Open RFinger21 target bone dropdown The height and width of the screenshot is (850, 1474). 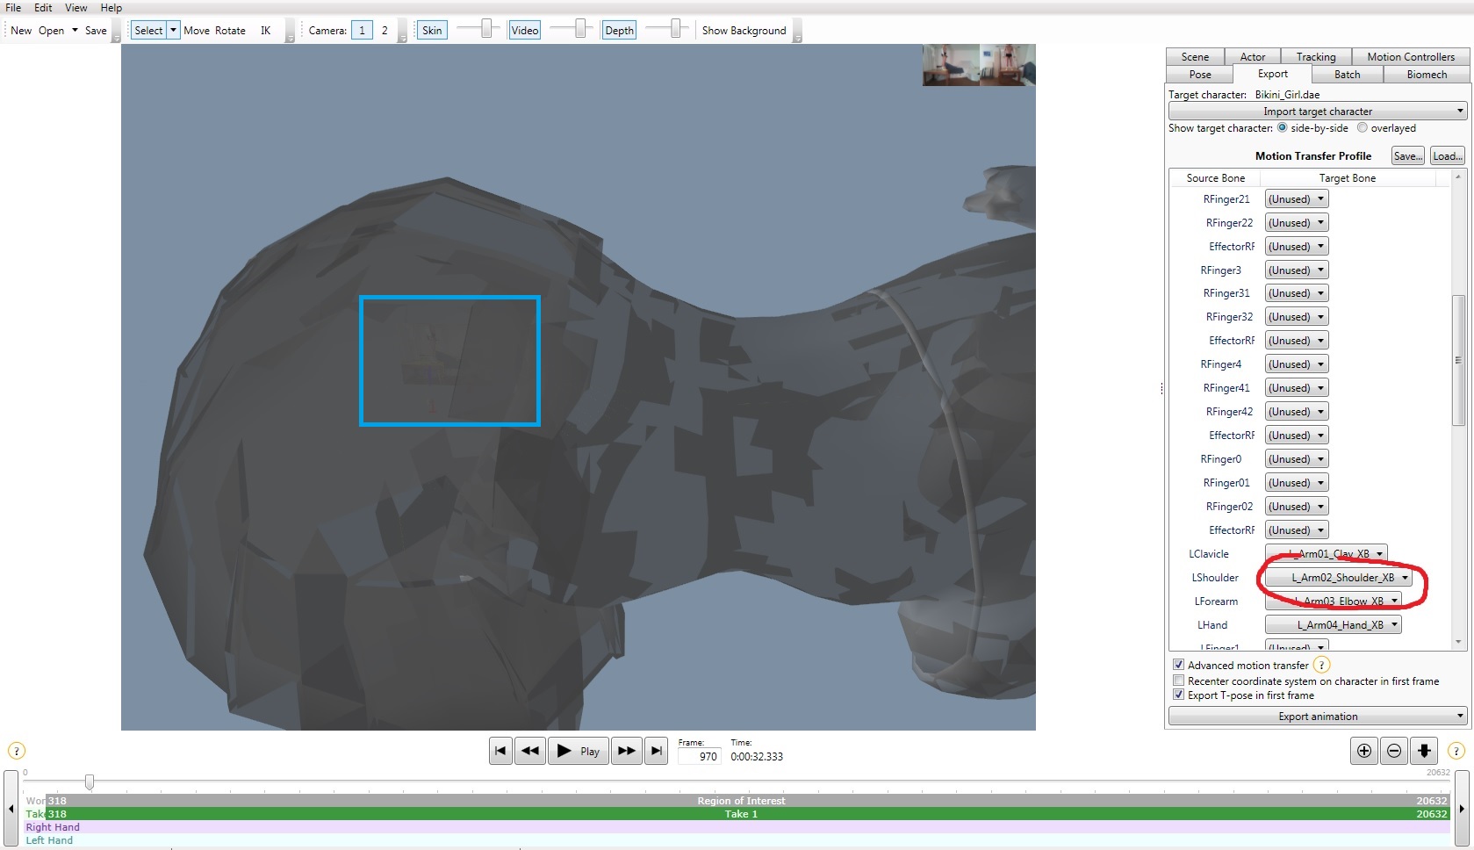point(1296,199)
